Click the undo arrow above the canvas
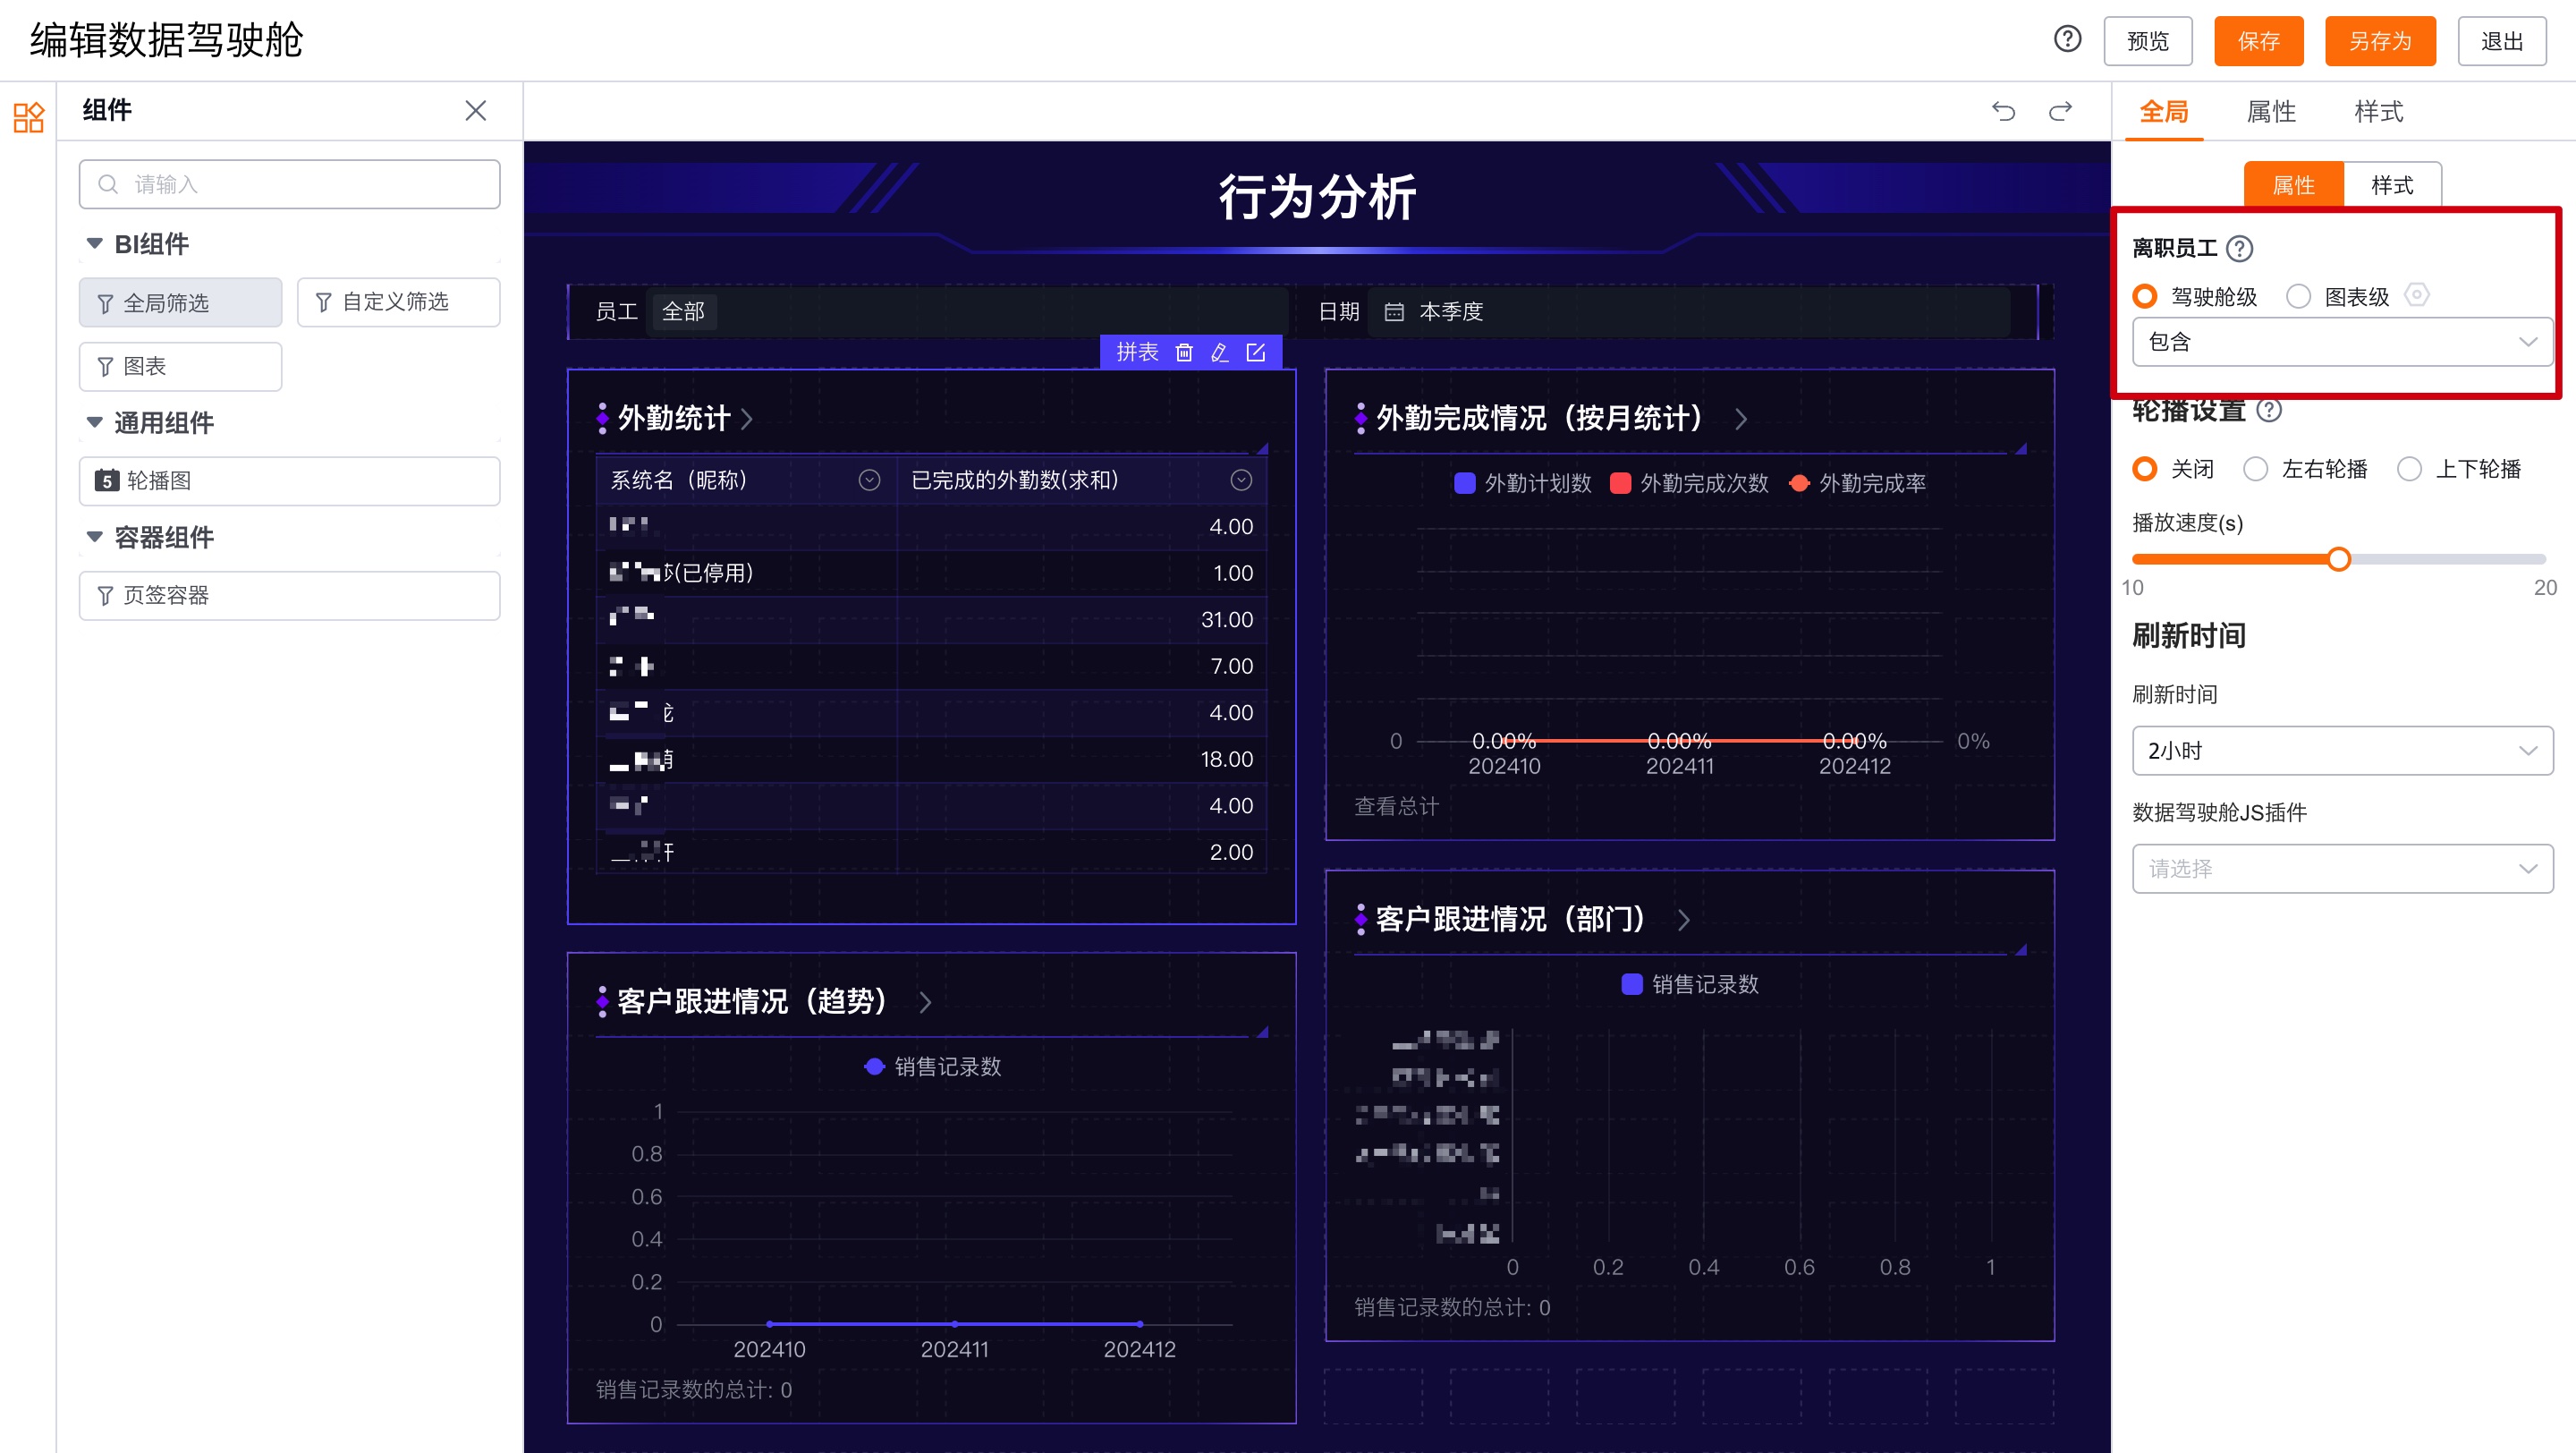This screenshot has width=2576, height=1453. [2003, 111]
